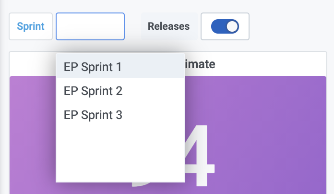Choose EP Sprint 2 option
This screenshot has height=194, width=334.
[x=93, y=91]
